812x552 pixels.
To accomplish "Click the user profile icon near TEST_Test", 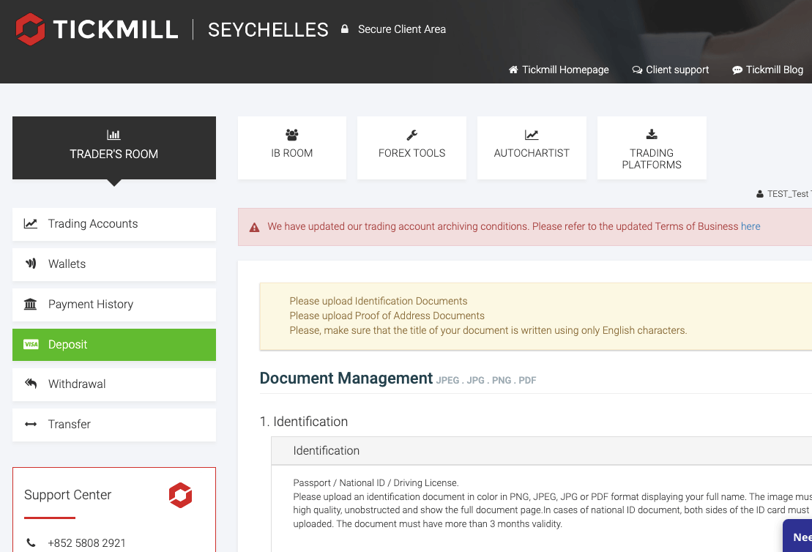I will (759, 193).
